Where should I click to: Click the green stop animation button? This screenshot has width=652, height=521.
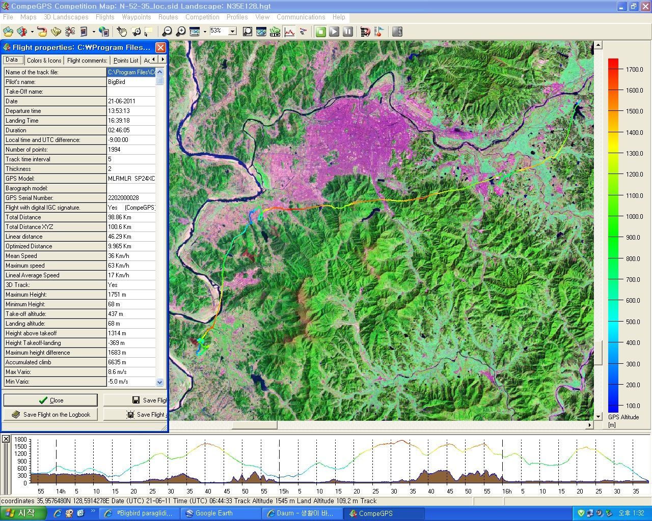coord(320,32)
